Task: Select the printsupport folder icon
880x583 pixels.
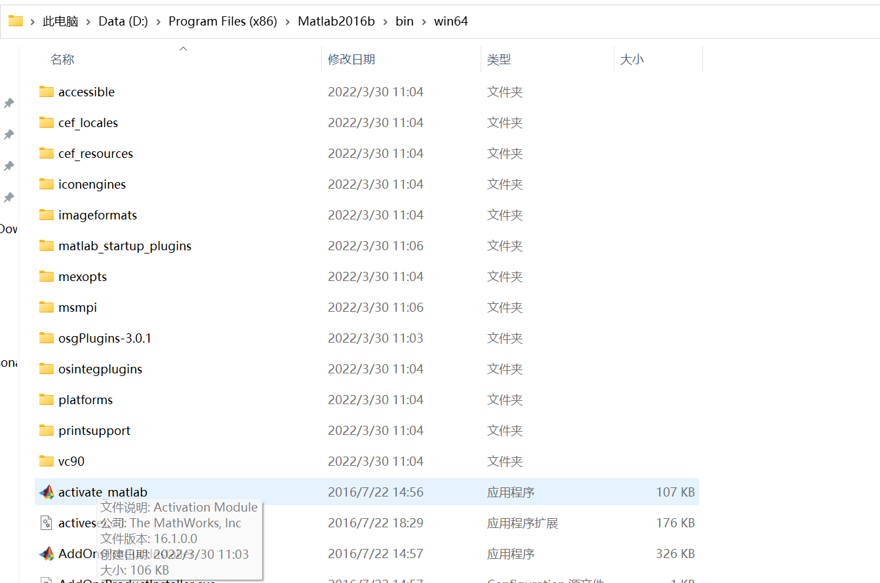Action: 46,430
